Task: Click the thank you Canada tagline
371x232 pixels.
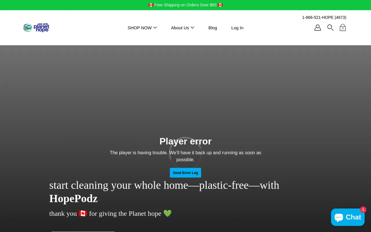Action: pyautogui.click(x=110, y=213)
